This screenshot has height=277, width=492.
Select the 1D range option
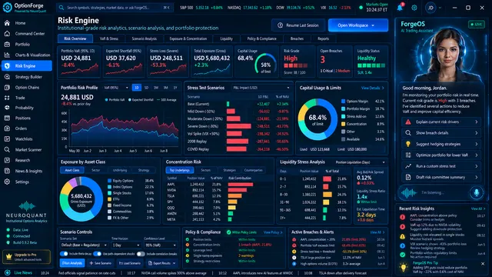point(137,88)
